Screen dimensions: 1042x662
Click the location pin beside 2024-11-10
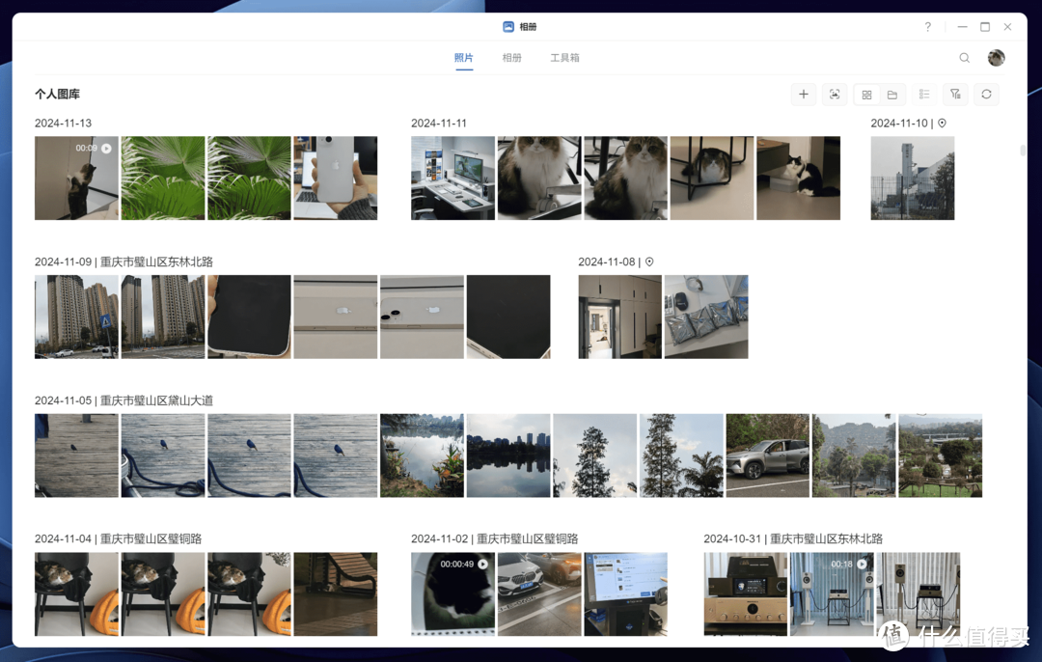coord(942,124)
